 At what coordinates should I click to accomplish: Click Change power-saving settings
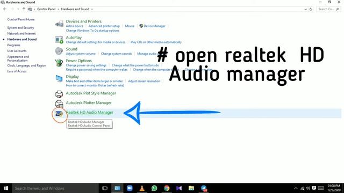[x=86, y=65]
